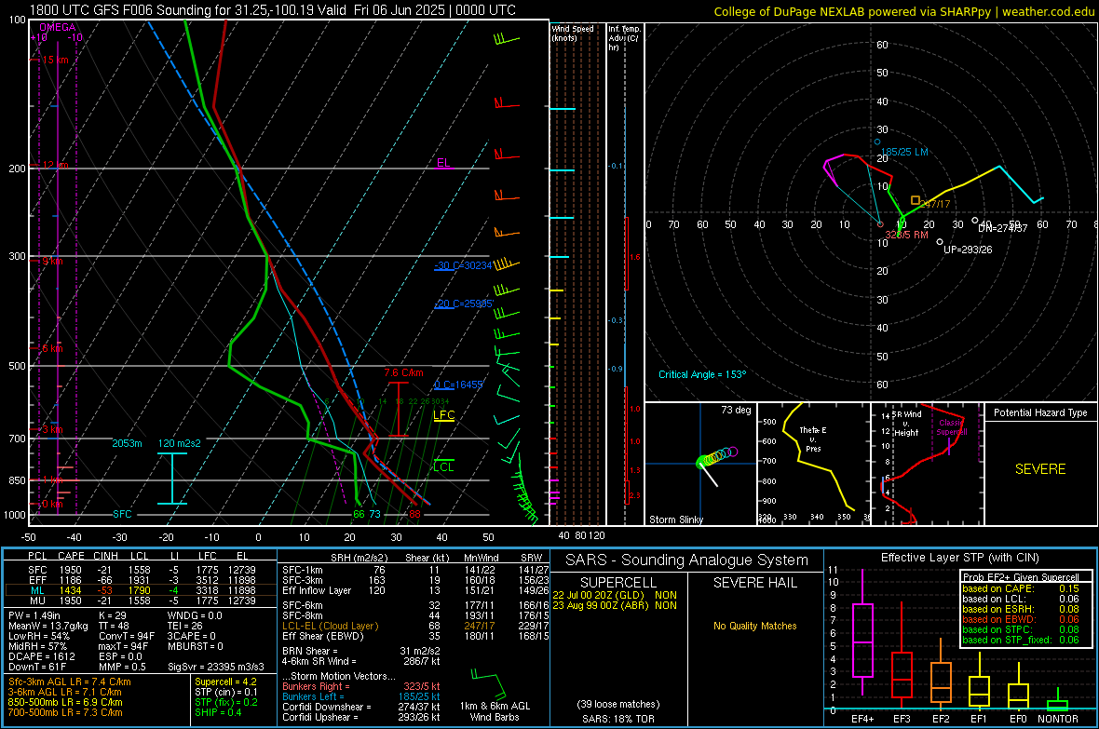Click the Corfidi Downshear vector line
This screenshot has height=729, width=1099.
pos(361,707)
